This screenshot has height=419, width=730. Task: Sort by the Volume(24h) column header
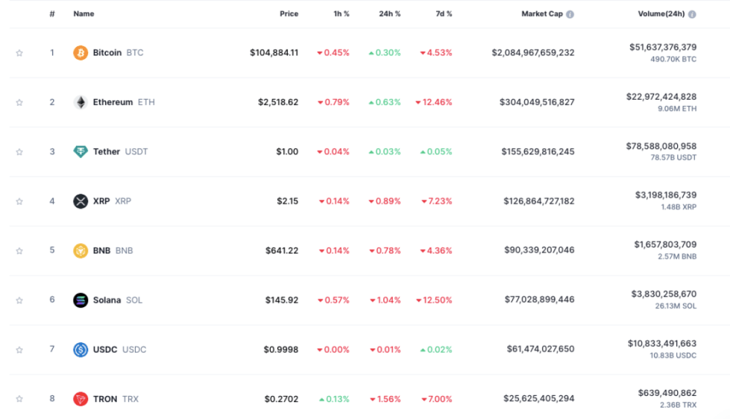[661, 14]
